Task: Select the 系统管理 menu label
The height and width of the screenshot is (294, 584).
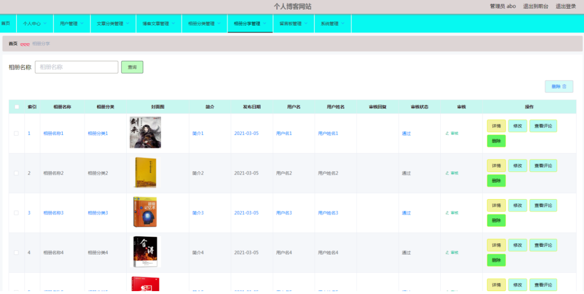Action: click(330, 24)
